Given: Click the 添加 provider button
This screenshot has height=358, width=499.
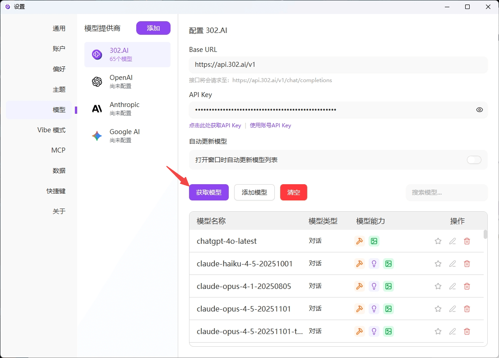Looking at the screenshot, I should click(x=153, y=28).
